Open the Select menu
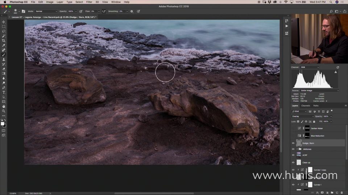Viewport: 348px width, 195px height. coord(79,2)
